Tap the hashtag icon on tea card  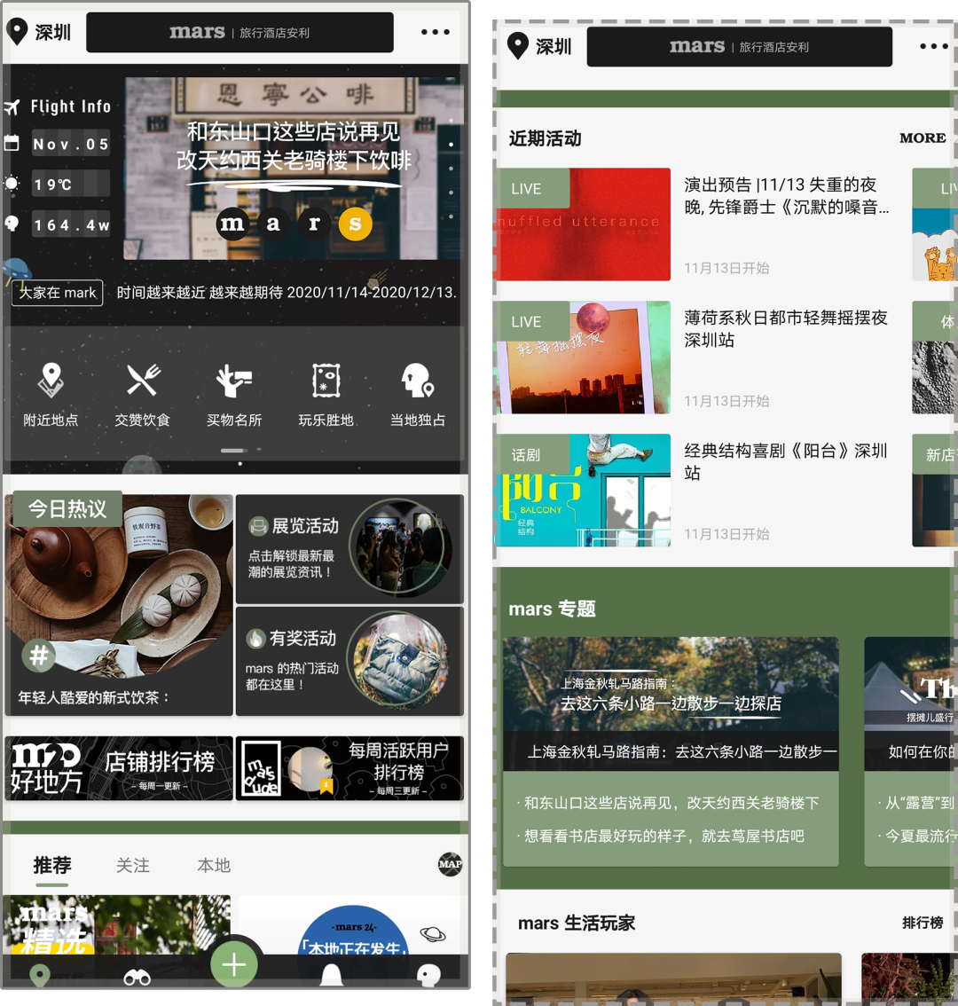point(39,656)
